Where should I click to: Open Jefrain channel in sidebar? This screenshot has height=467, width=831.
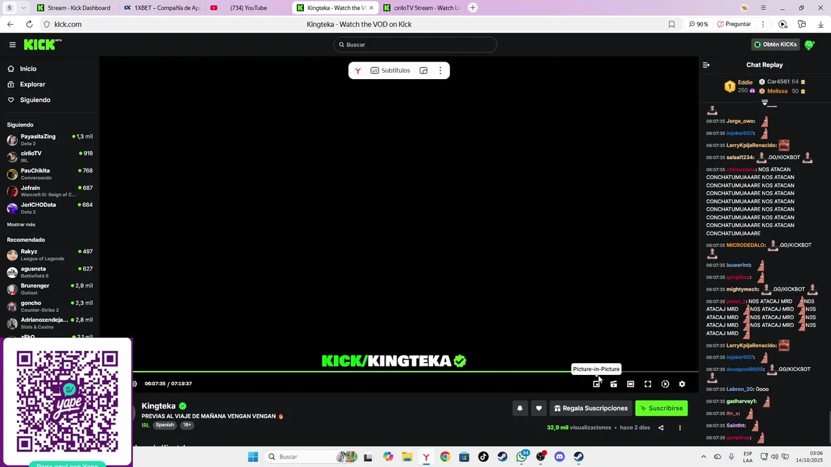point(49,191)
